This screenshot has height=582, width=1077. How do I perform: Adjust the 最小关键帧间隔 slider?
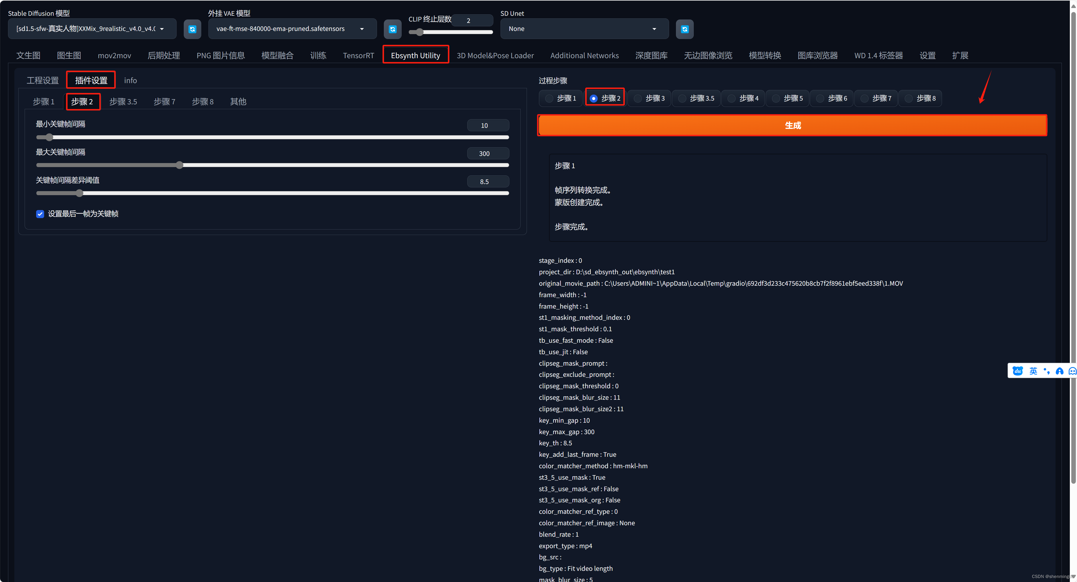click(273, 138)
